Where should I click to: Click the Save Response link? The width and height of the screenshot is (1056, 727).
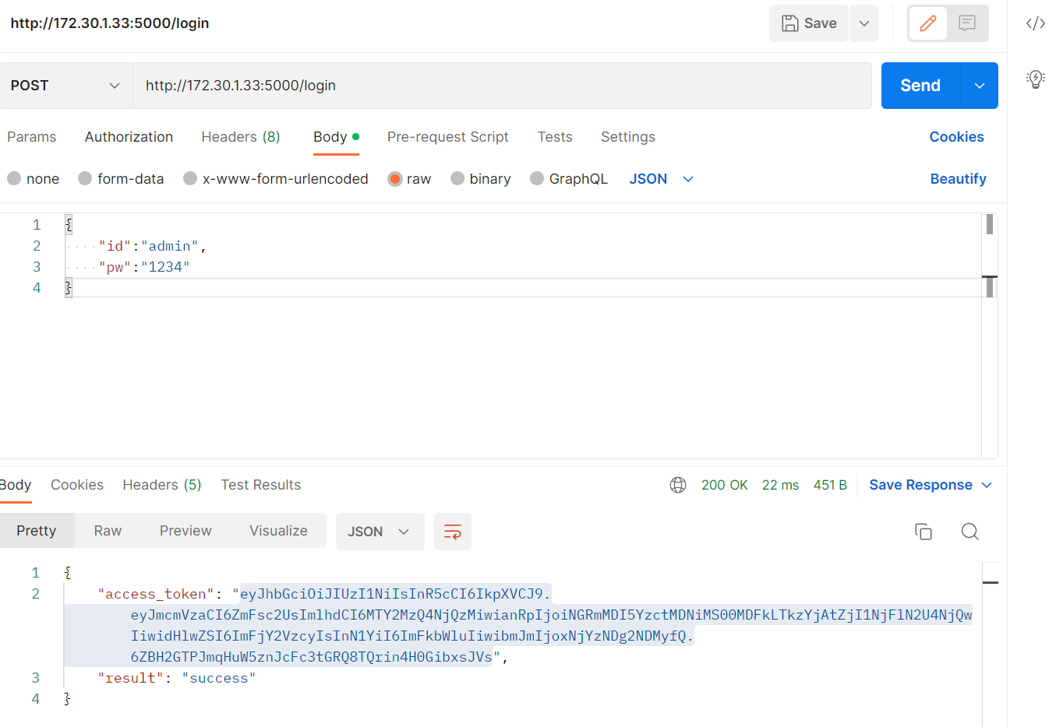point(920,485)
